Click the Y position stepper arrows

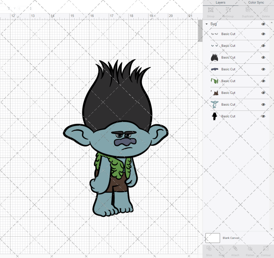point(31,8)
